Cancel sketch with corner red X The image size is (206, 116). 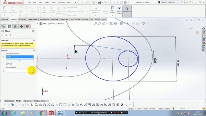tap(197, 33)
